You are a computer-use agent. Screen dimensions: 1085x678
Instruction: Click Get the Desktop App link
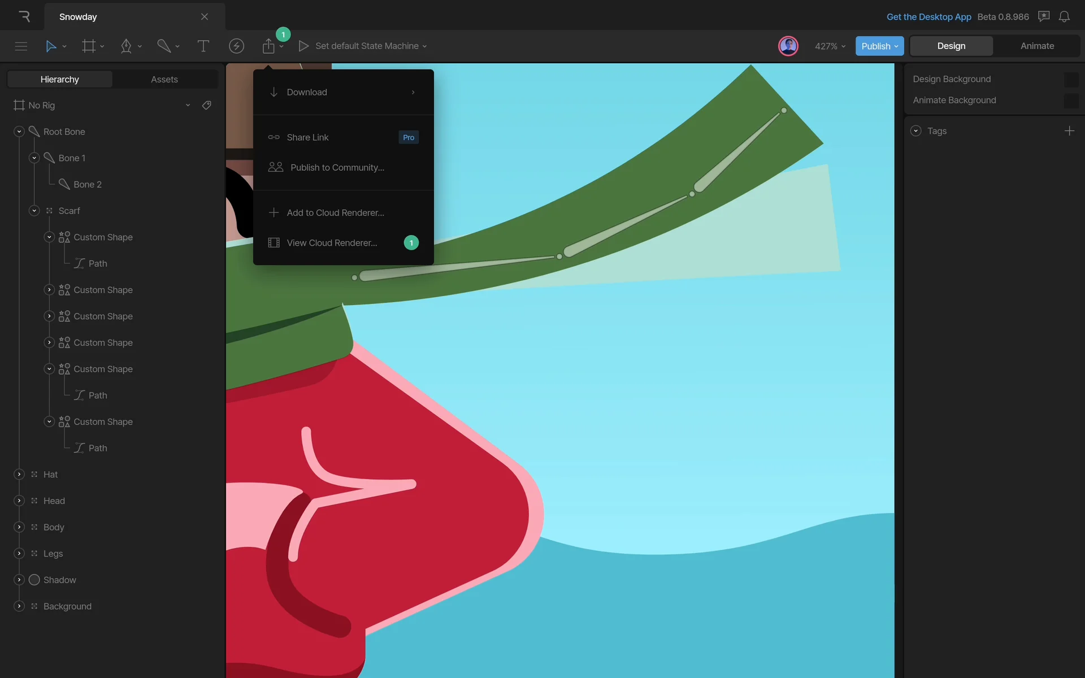[x=928, y=17]
